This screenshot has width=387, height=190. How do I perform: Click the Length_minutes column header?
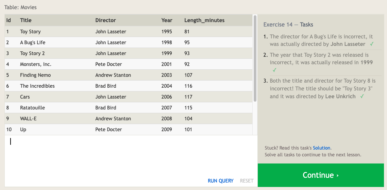204,20
